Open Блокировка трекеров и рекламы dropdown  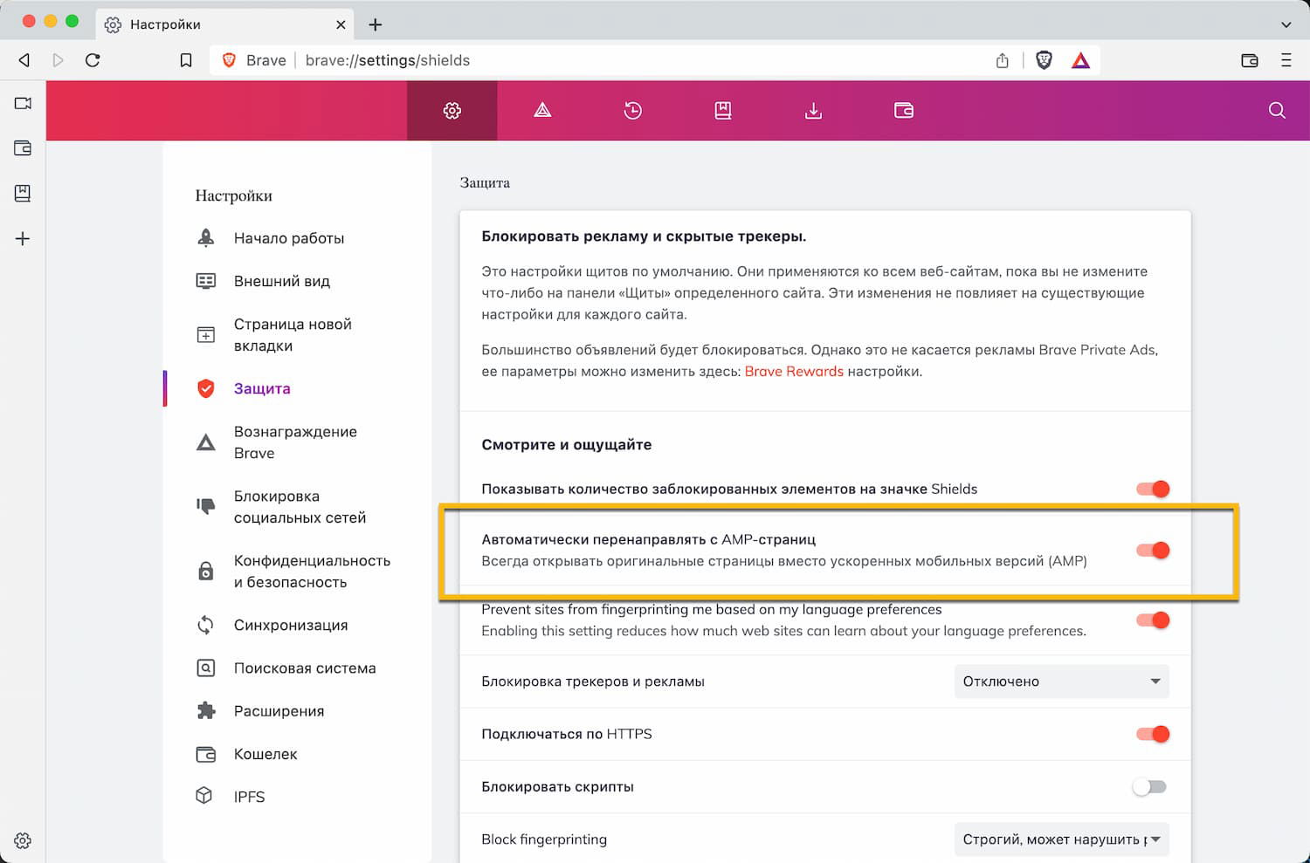(x=1061, y=681)
